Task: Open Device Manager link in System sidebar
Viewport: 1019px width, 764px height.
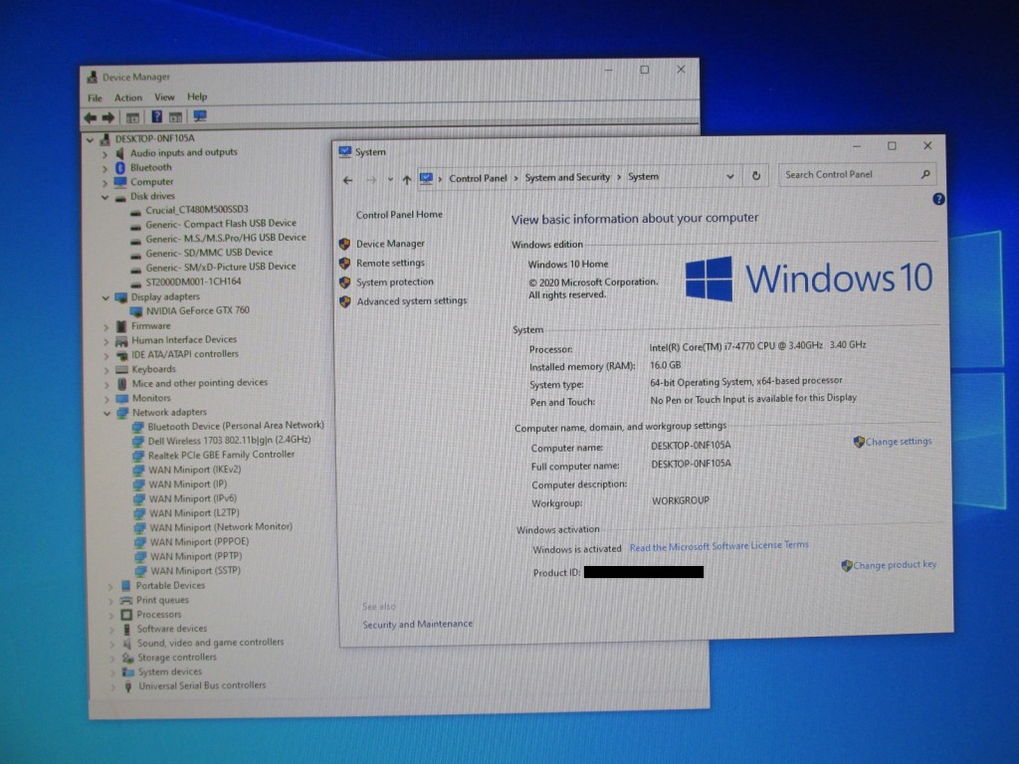Action: [390, 244]
